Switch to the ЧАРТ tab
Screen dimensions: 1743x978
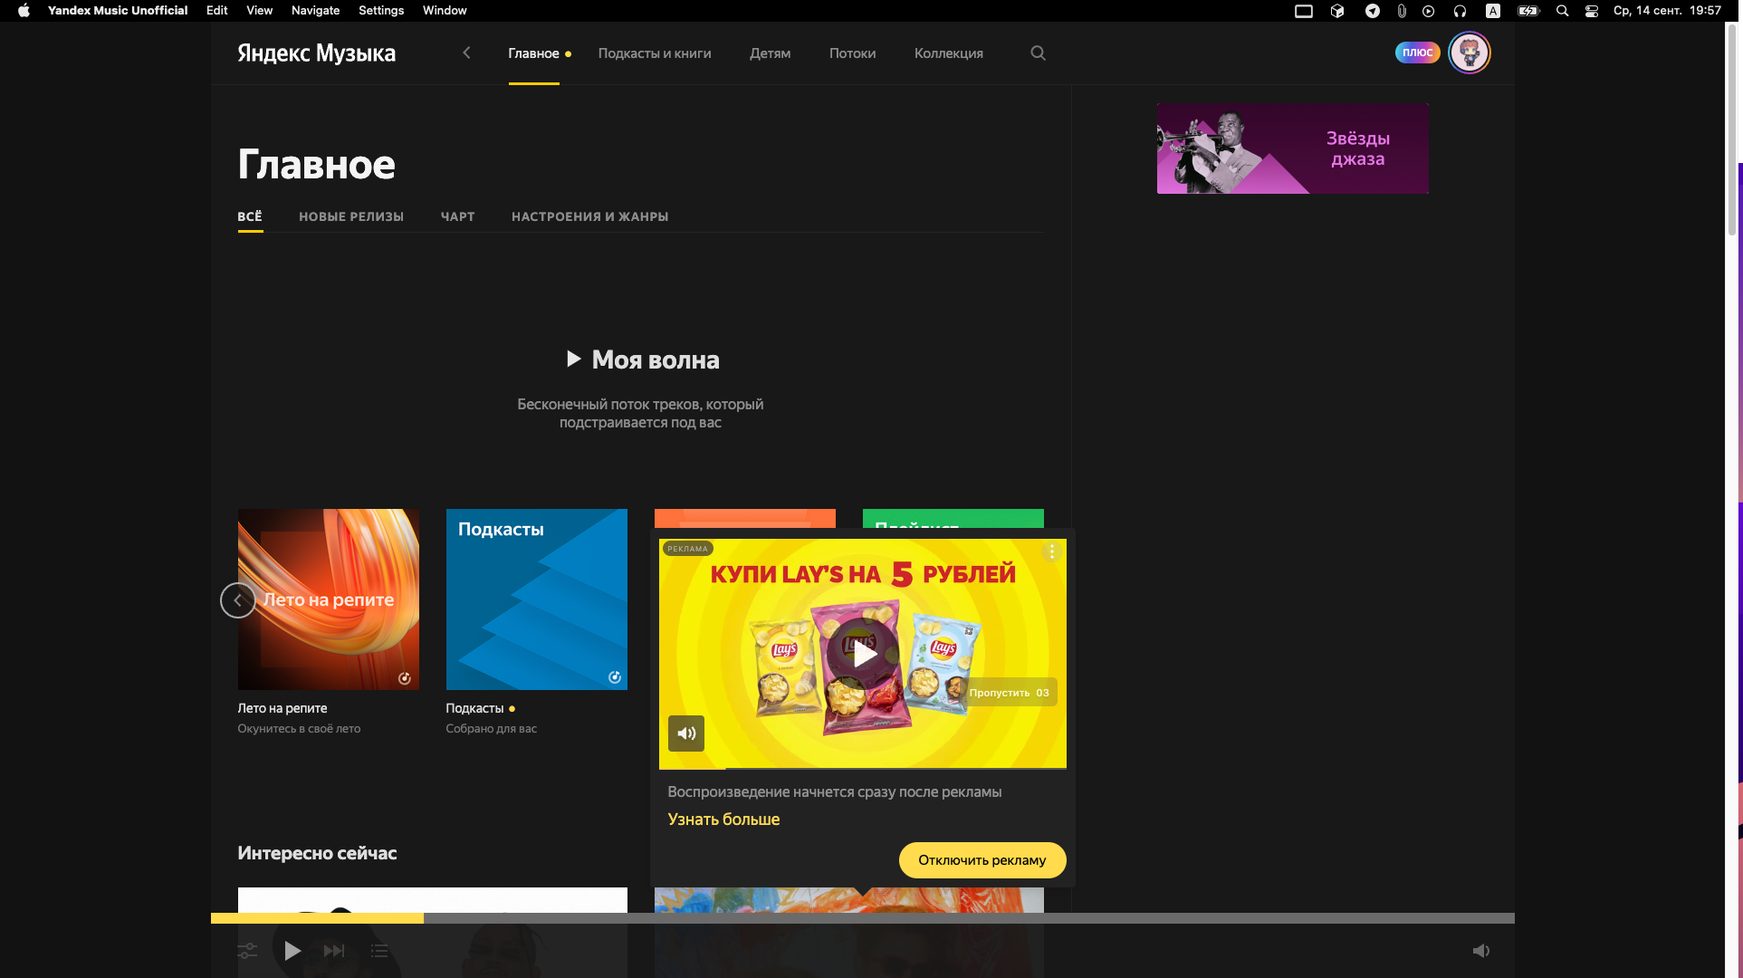(457, 216)
